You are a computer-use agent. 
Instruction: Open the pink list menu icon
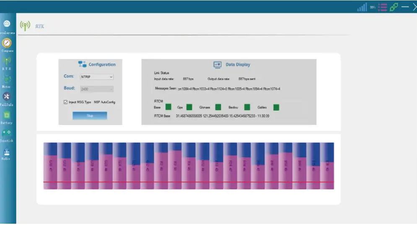pos(383,7)
